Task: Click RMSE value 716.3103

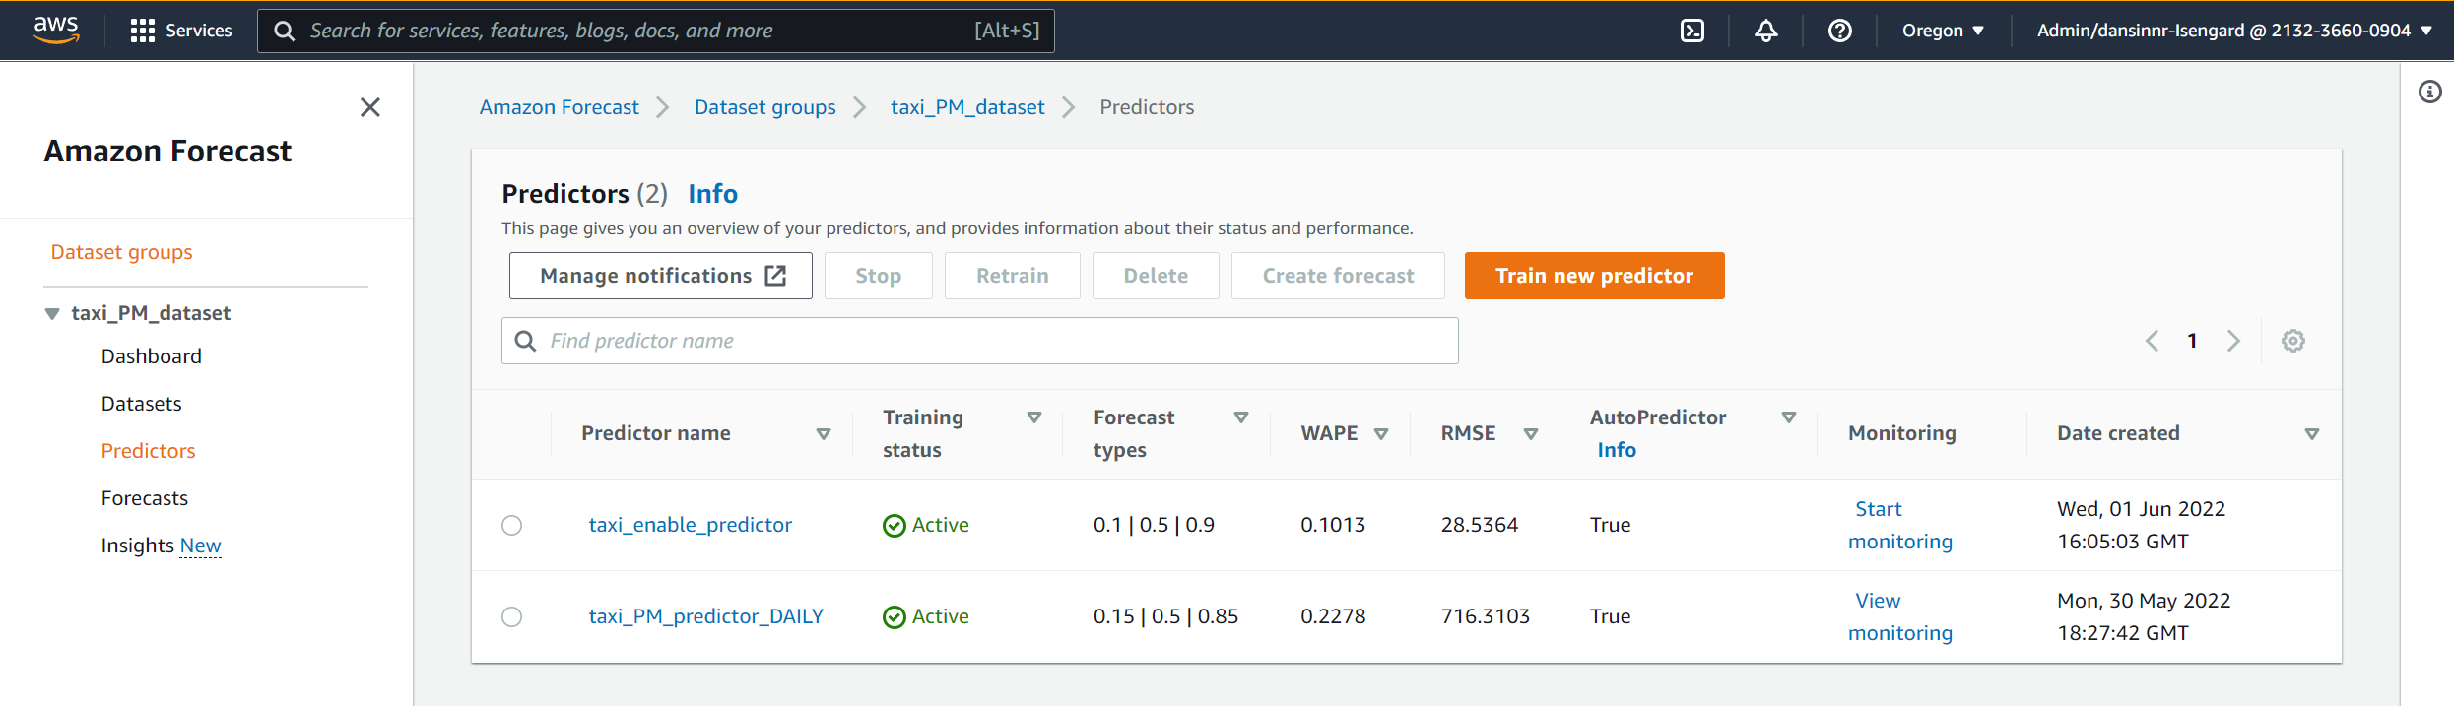Action: pyautogui.click(x=1485, y=616)
